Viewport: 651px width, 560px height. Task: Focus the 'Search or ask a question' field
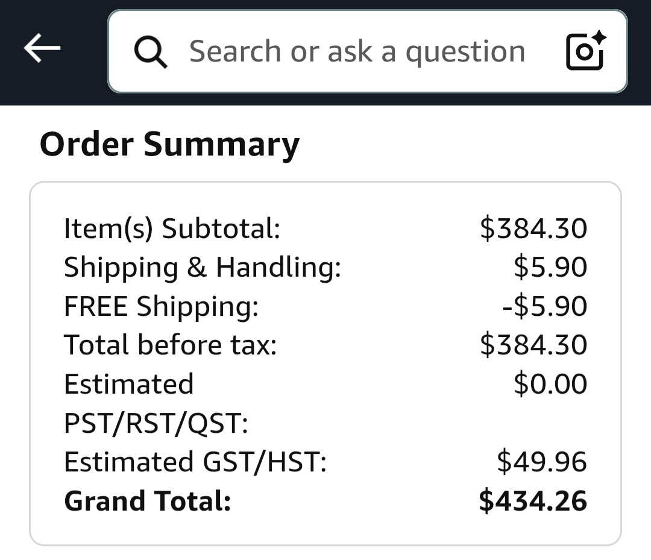click(368, 51)
